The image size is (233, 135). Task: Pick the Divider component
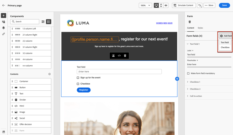[31, 100]
